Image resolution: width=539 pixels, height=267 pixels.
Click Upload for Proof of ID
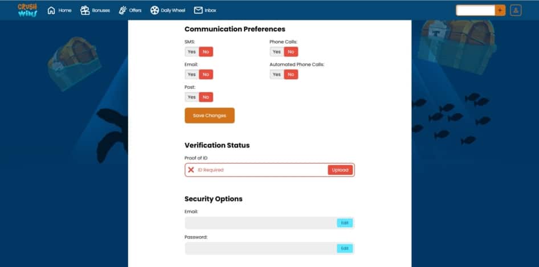click(340, 170)
